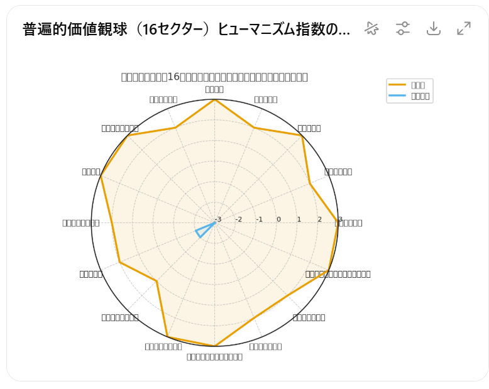
Task: Click the 0 radial tick label
Action: [x=278, y=219]
